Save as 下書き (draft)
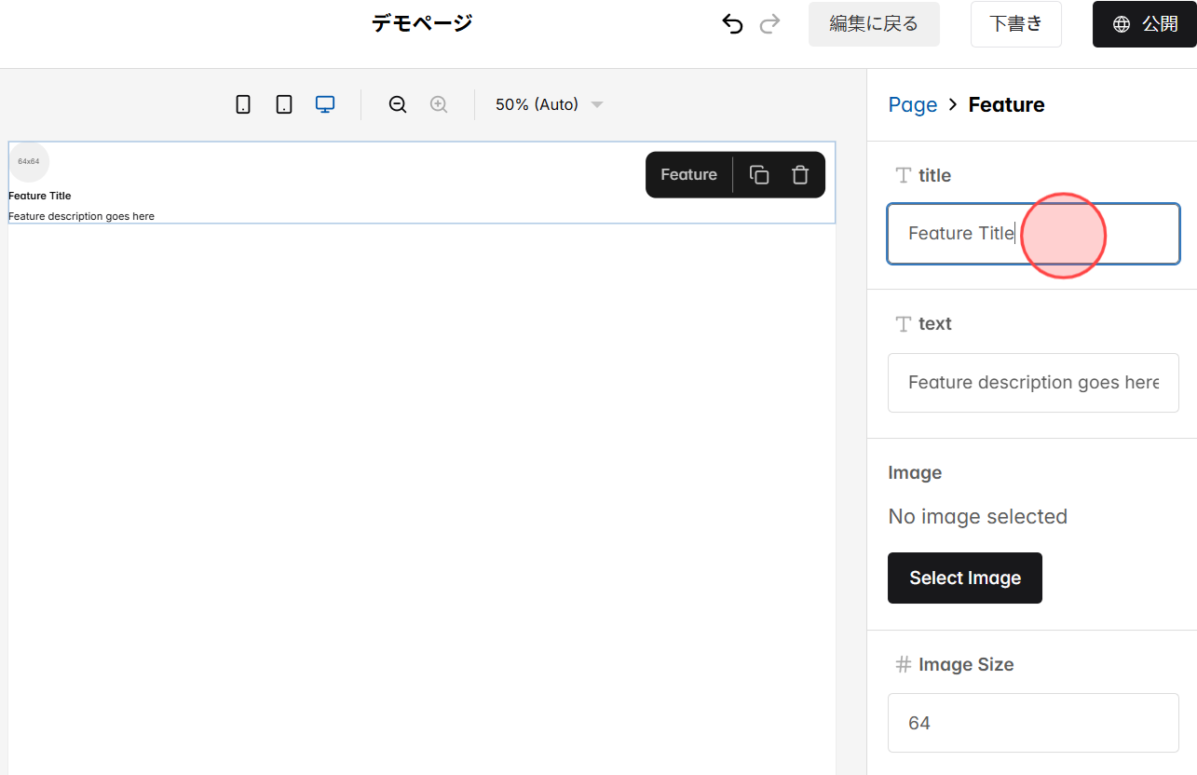 pos(1015,23)
